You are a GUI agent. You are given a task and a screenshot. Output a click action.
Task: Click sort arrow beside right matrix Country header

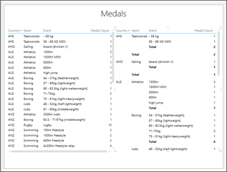(129, 31)
